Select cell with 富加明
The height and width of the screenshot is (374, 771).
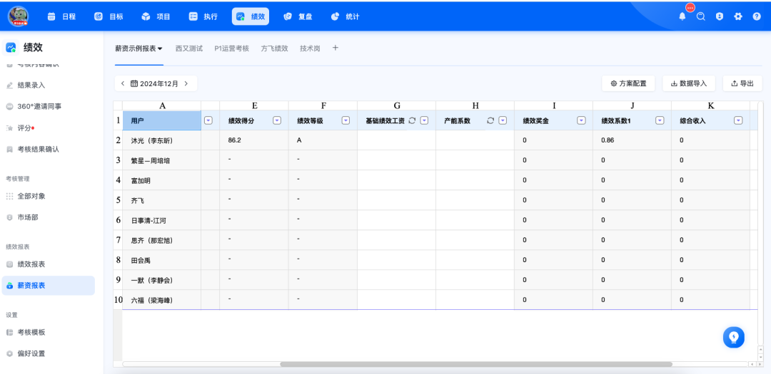(x=162, y=180)
